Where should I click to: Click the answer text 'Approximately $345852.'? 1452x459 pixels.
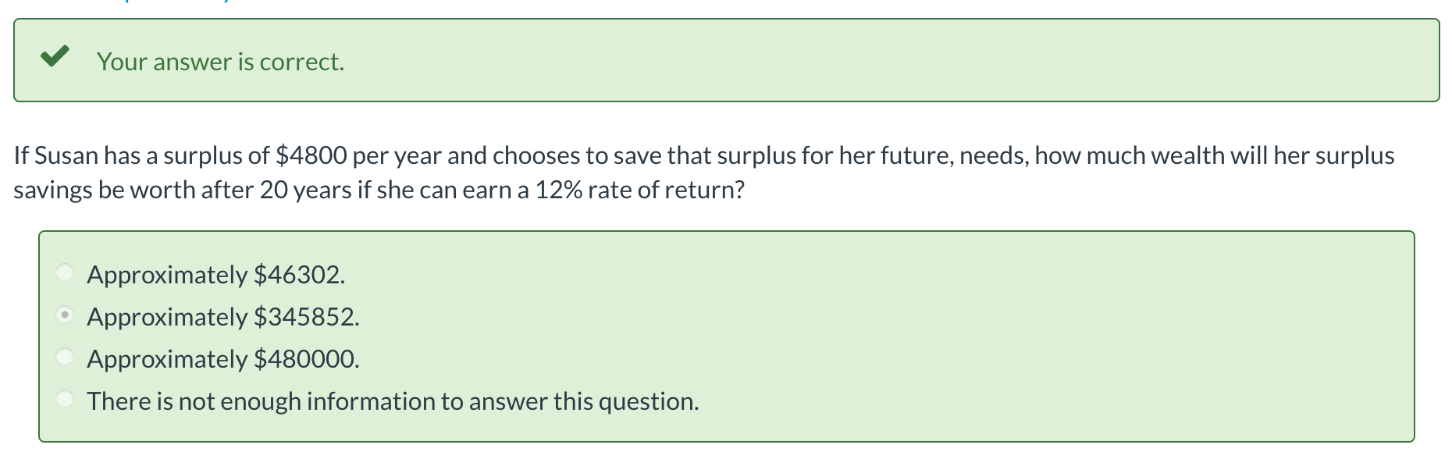(x=223, y=316)
